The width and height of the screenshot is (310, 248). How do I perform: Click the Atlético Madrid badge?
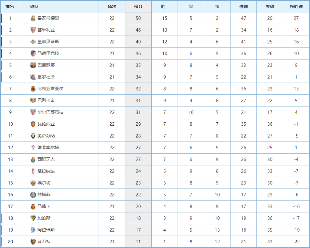[33, 54]
